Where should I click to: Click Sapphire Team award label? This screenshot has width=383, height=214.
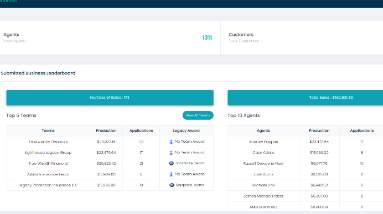pyautogui.click(x=190, y=185)
